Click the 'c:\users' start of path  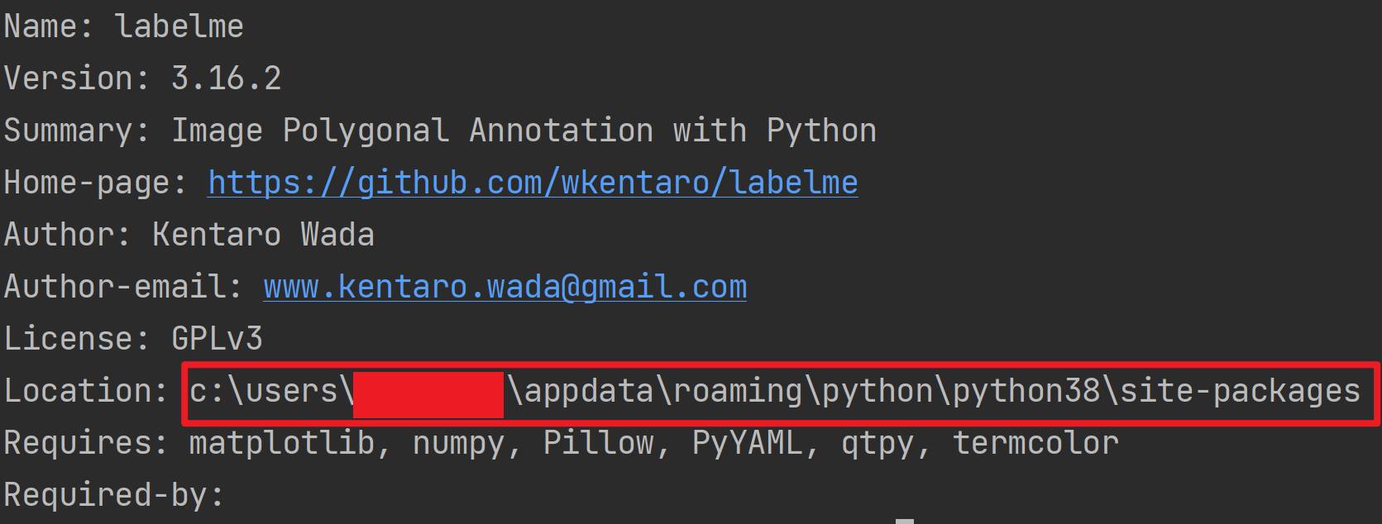tap(263, 391)
